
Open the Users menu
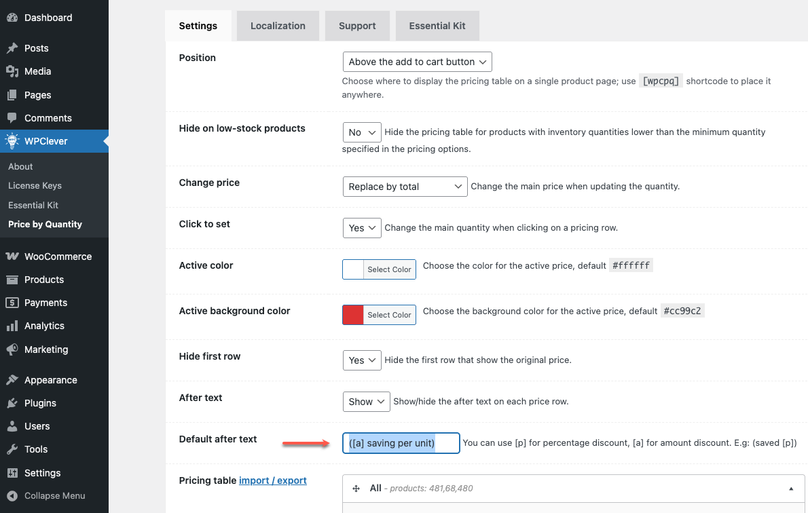pos(54,426)
